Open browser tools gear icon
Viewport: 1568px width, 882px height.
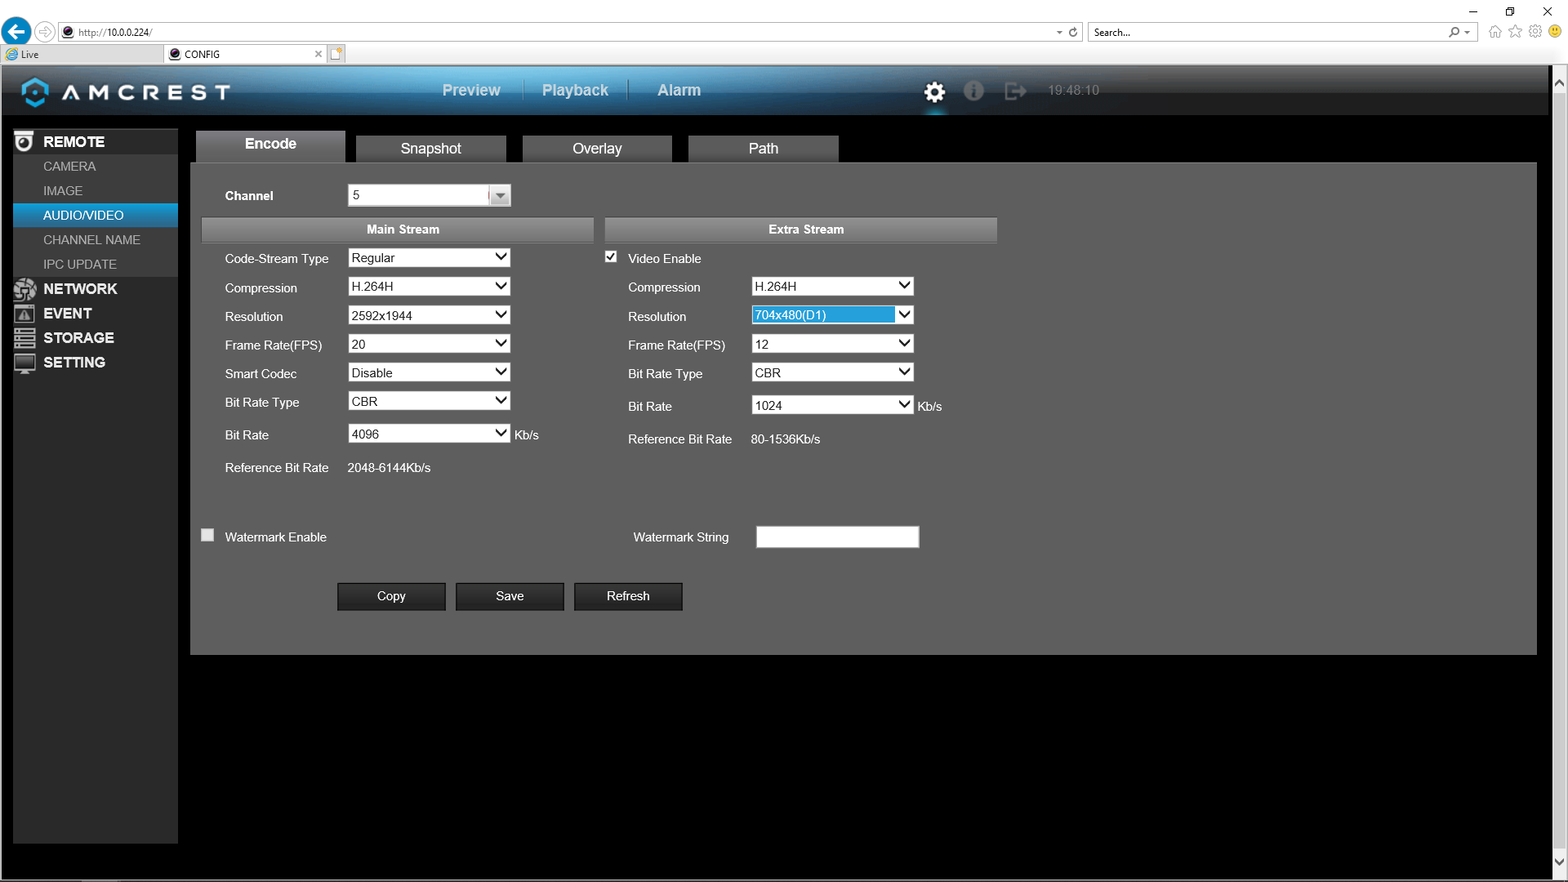click(1535, 32)
